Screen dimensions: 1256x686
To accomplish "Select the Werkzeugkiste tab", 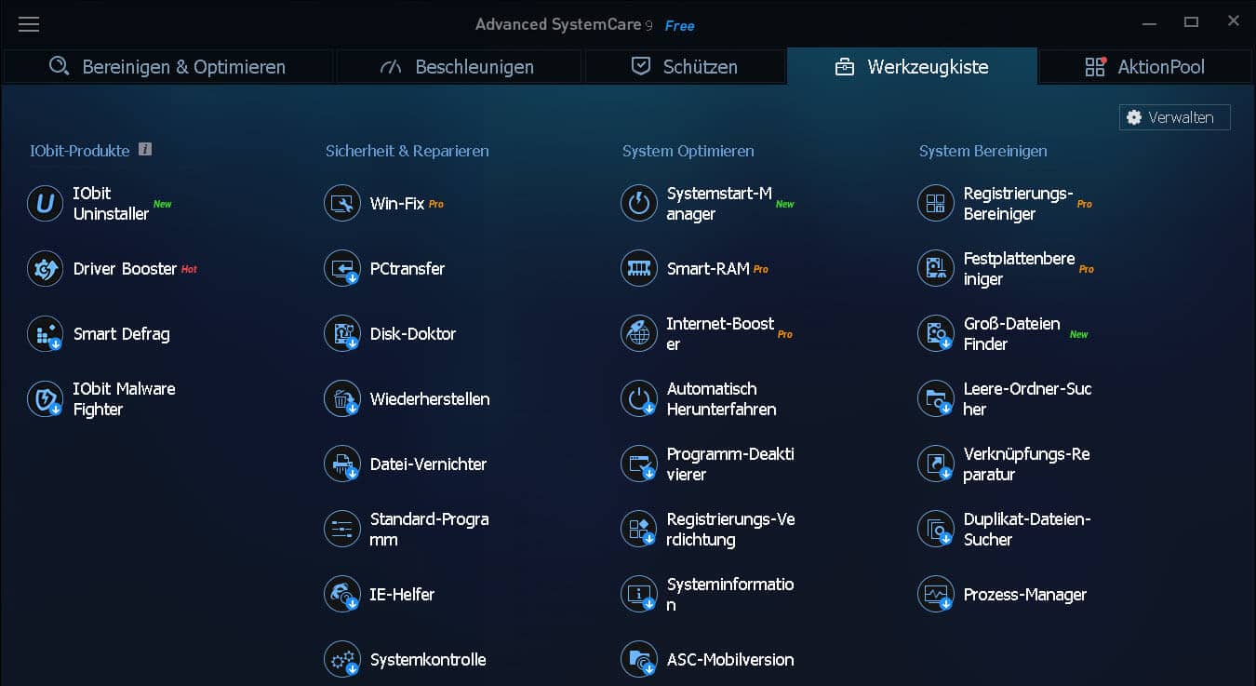I will point(912,67).
